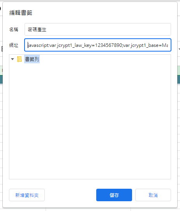The height and width of the screenshot is (211, 180).
Task: Click jcrypt1_base text in the URL
Action: pos(145,45)
